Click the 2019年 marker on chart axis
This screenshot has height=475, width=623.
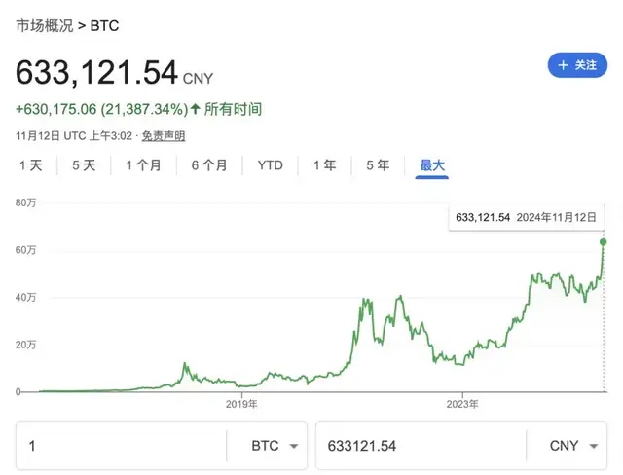click(x=241, y=404)
